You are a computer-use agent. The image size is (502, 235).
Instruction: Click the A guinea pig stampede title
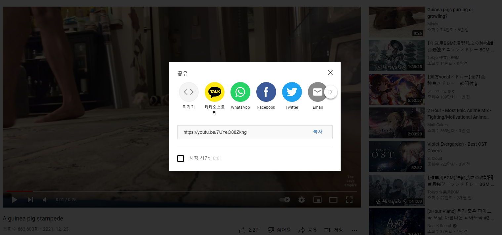(x=33, y=219)
